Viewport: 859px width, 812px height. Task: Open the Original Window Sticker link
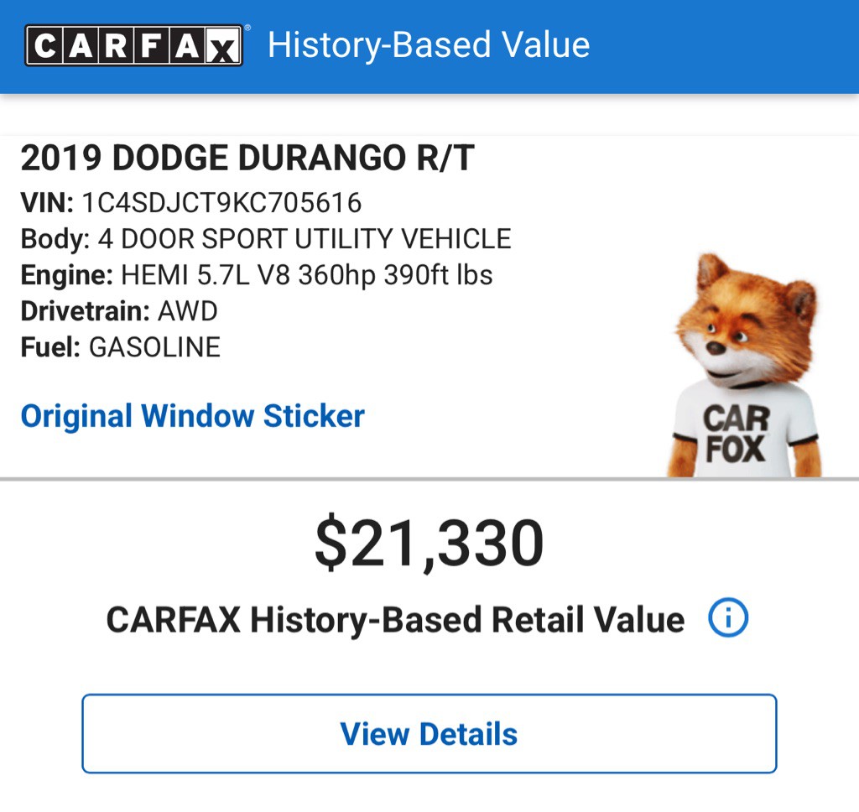click(x=192, y=415)
